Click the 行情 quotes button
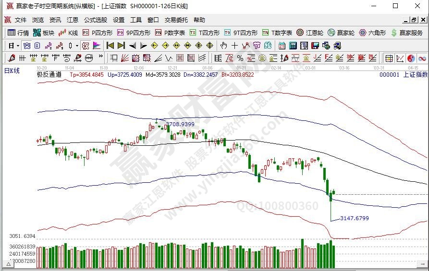This screenshot has width=429, height=271. coord(19,33)
